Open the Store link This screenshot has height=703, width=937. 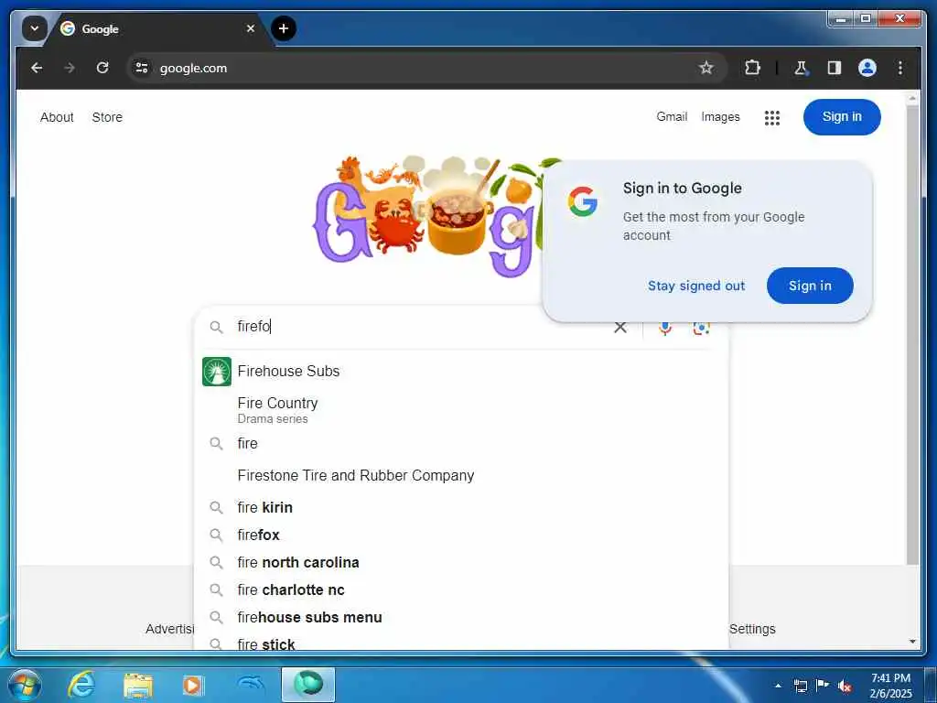107,117
